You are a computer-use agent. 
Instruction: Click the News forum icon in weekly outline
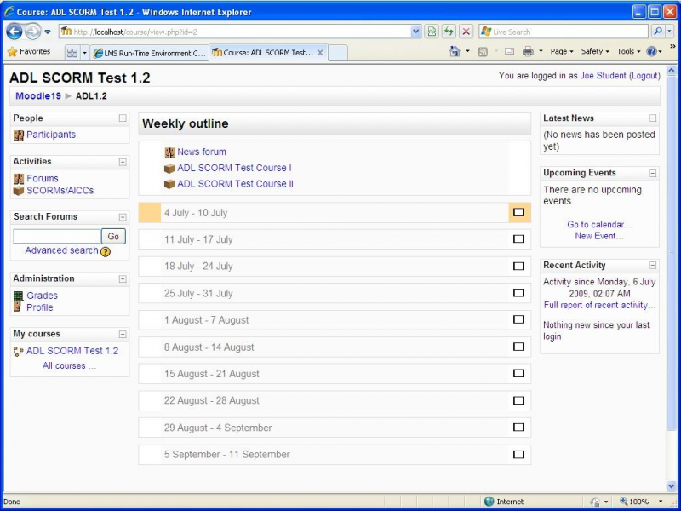169,152
